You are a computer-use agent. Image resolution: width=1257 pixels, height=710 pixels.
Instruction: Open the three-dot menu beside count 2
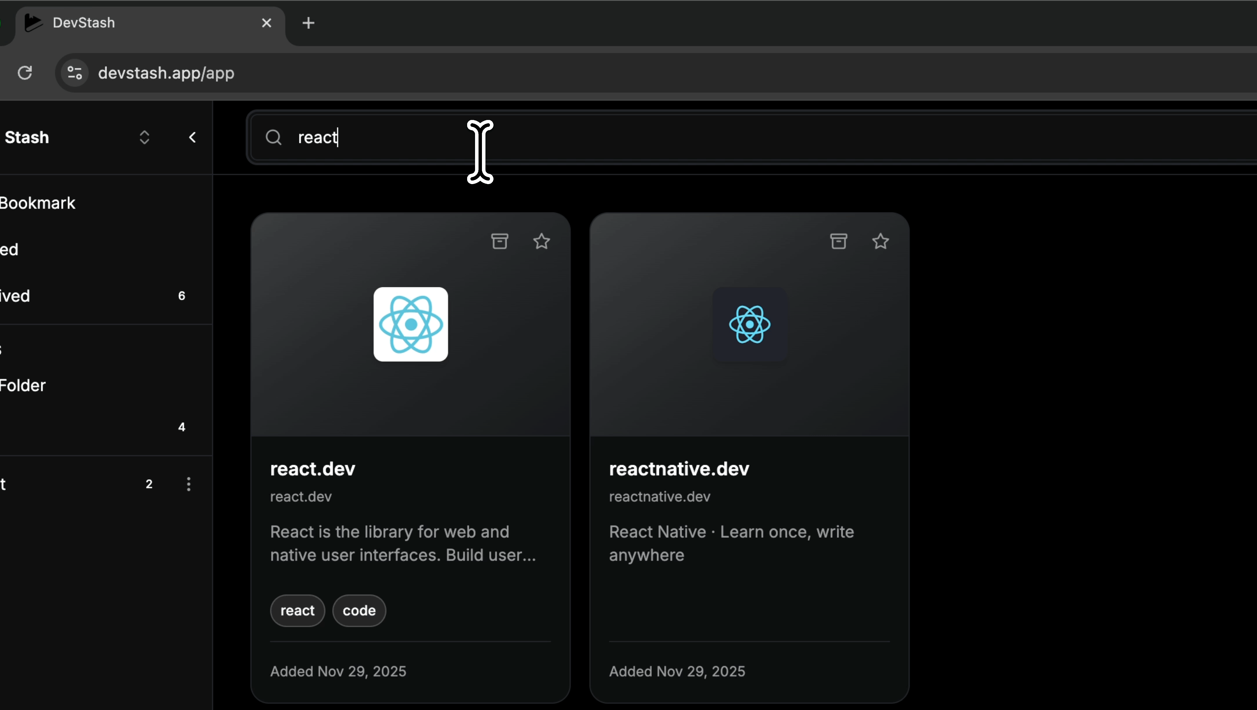coord(189,484)
